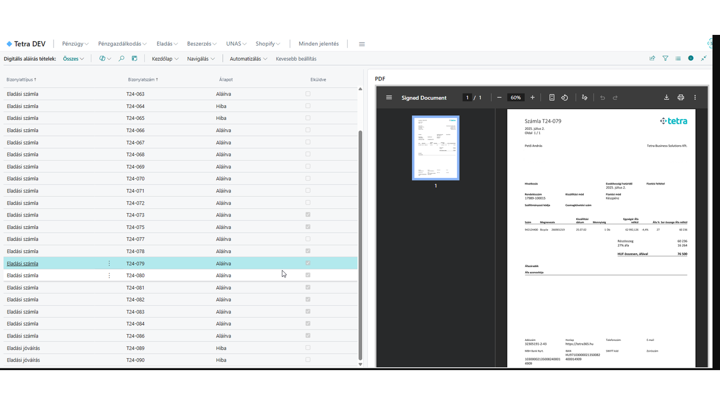Toggle the Elküldve checkbox for T24-066

[308, 130]
